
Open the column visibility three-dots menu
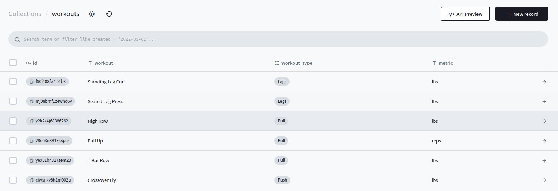coord(541,63)
